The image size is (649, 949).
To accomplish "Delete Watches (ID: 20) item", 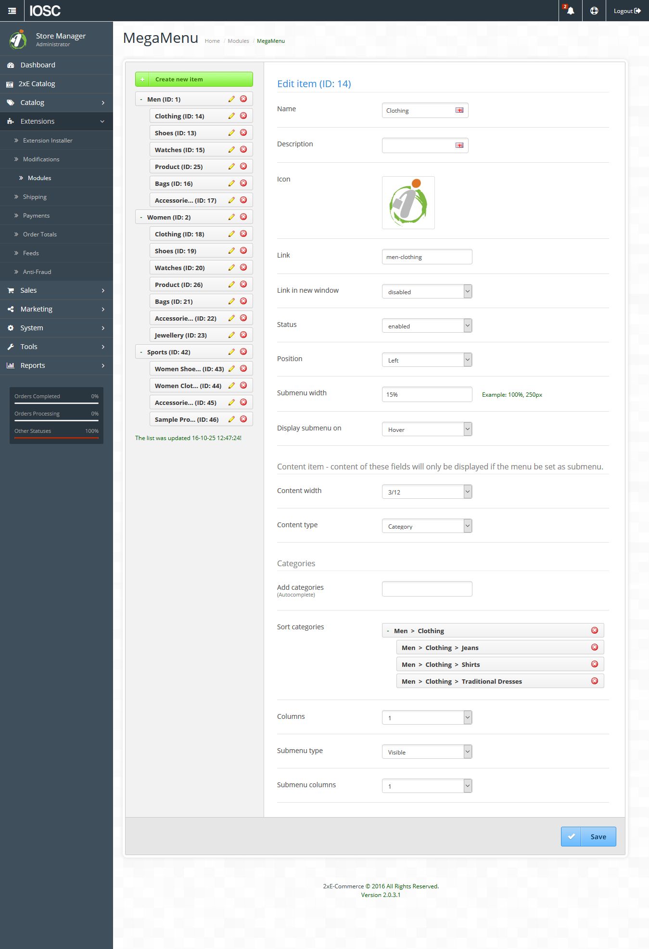I will [243, 267].
